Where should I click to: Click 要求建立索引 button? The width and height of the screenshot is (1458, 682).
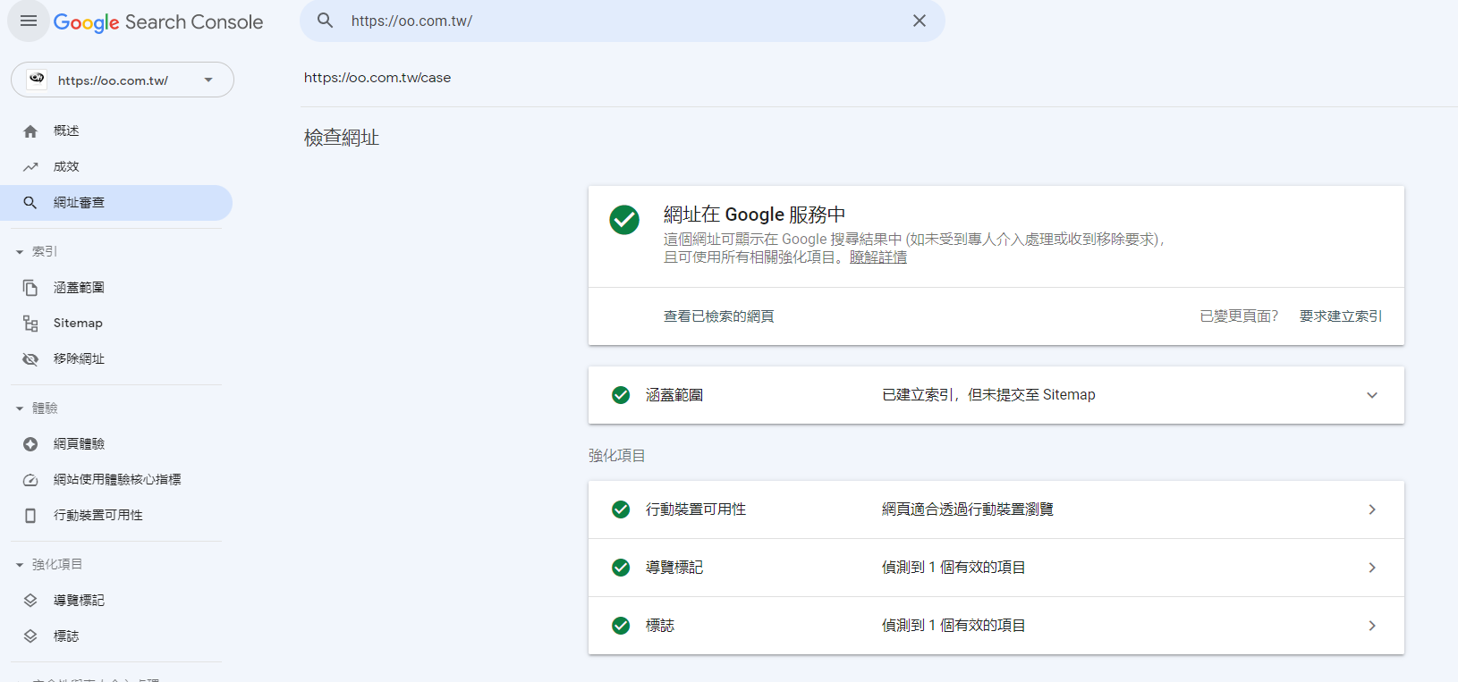point(1341,316)
